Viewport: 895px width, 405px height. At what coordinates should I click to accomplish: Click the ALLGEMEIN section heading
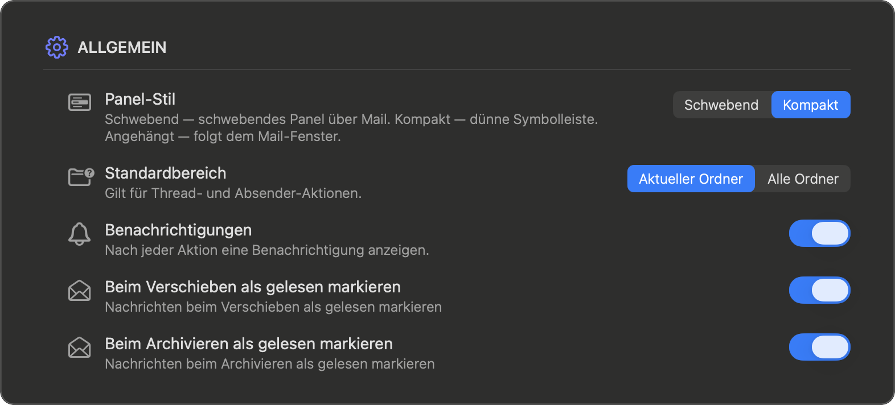point(122,47)
